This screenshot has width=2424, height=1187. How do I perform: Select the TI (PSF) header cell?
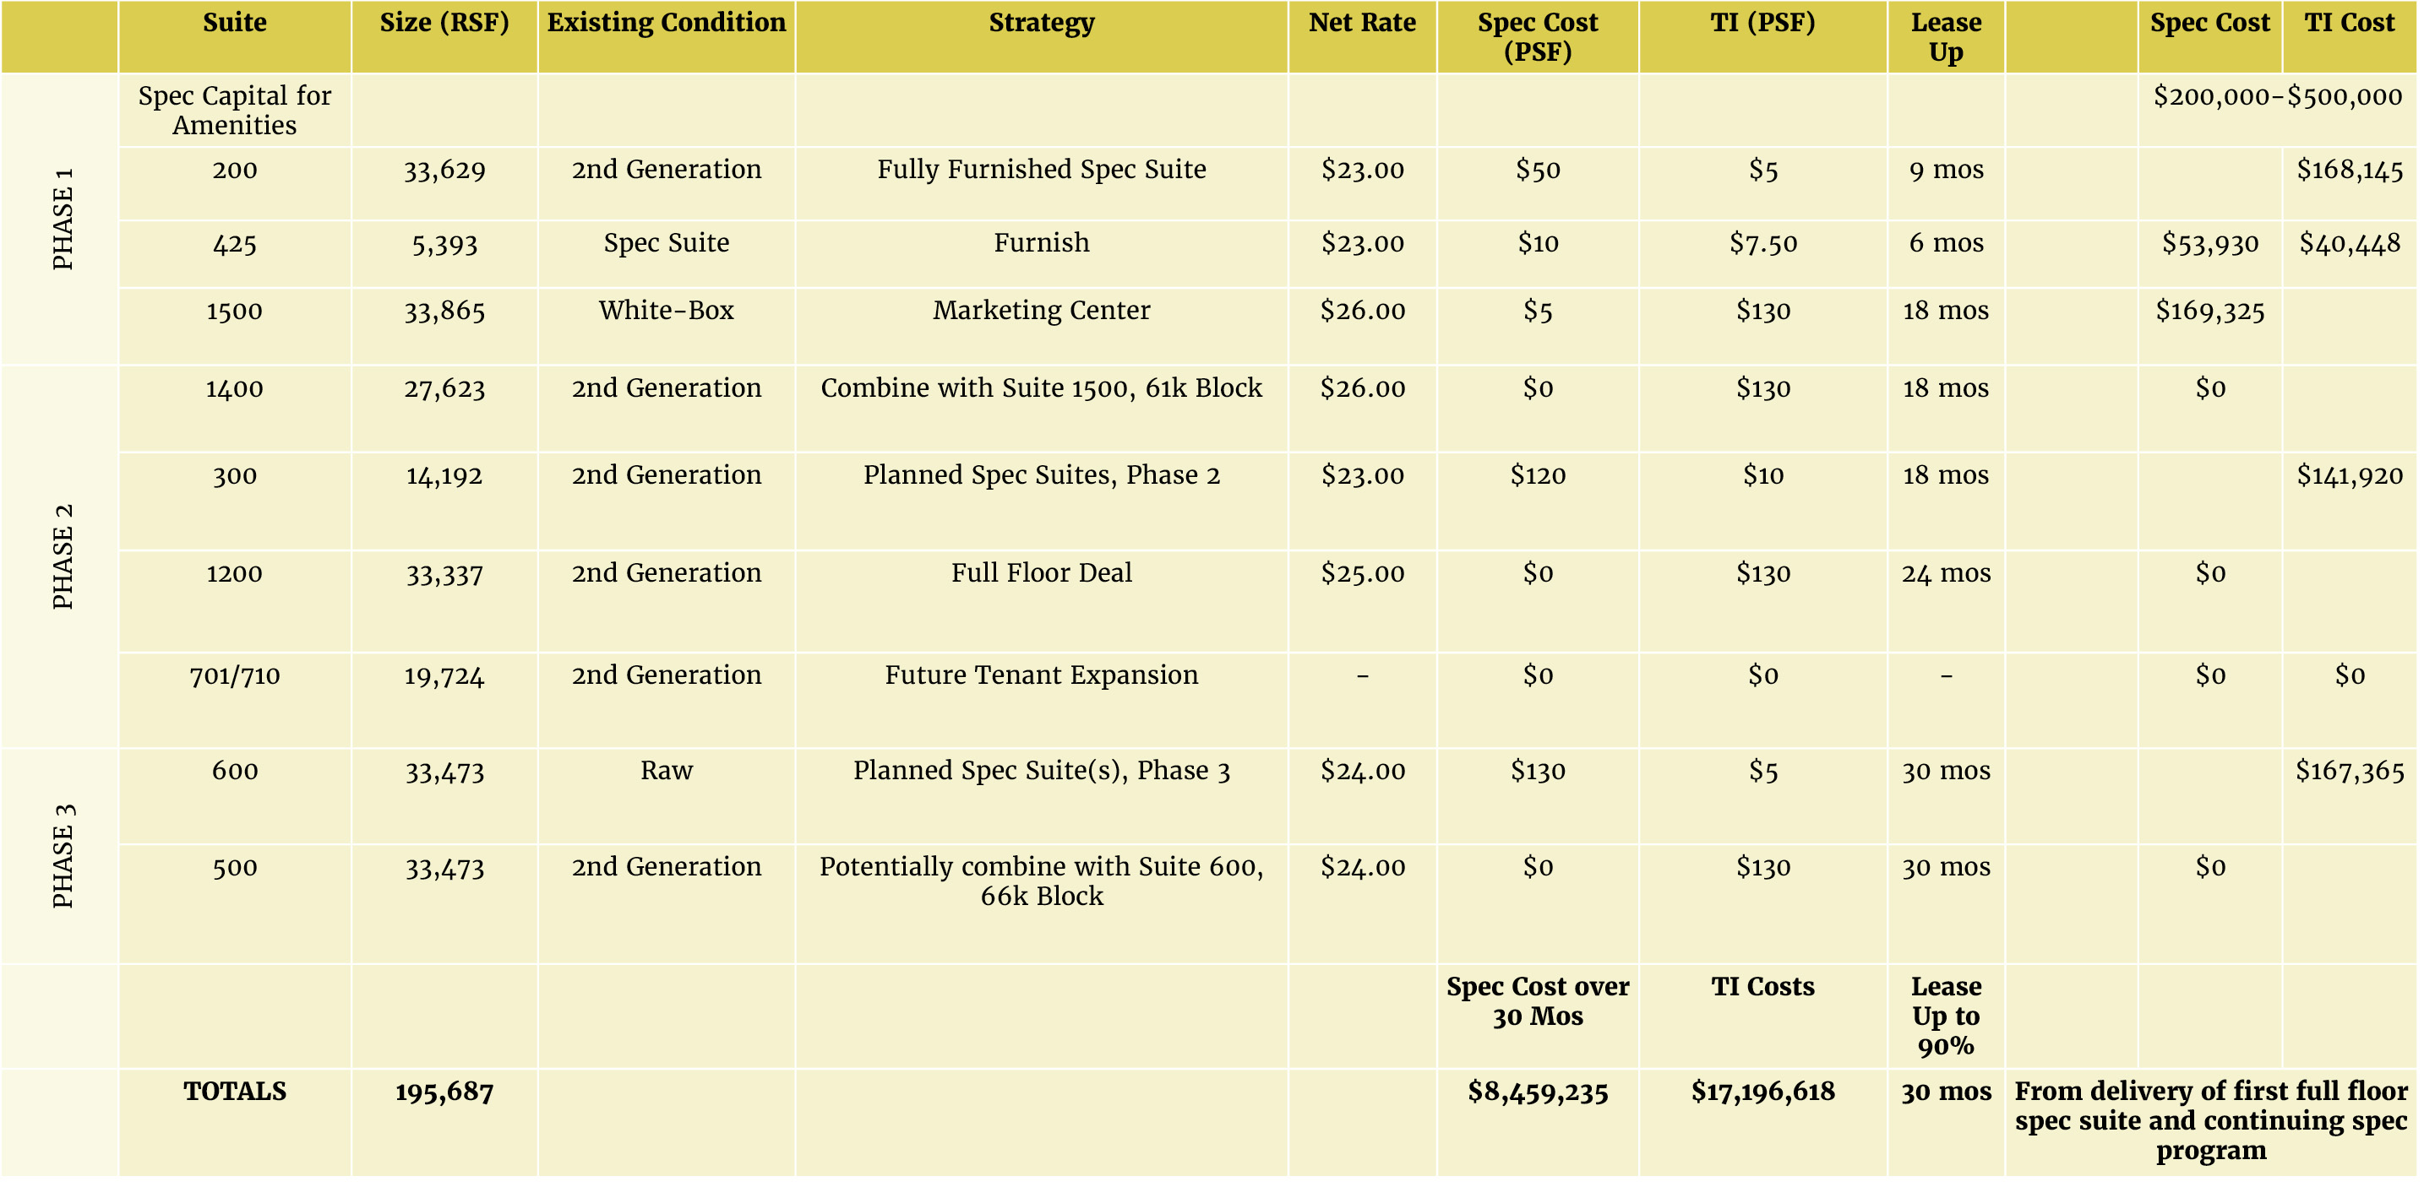[1762, 23]
